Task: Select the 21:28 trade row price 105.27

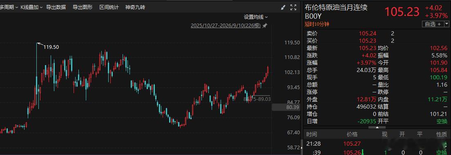Action: coord(352,144)
